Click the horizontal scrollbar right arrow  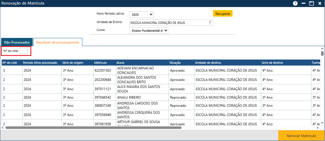pos(318,128)
